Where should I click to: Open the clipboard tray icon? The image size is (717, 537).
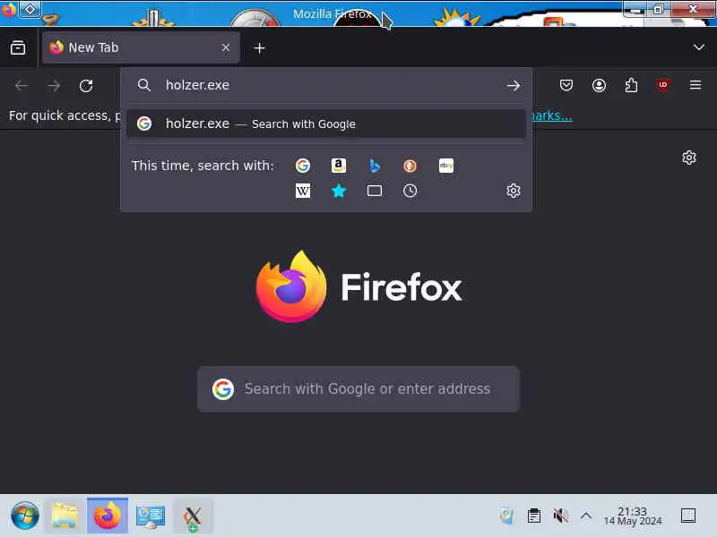tap(533, 516)
